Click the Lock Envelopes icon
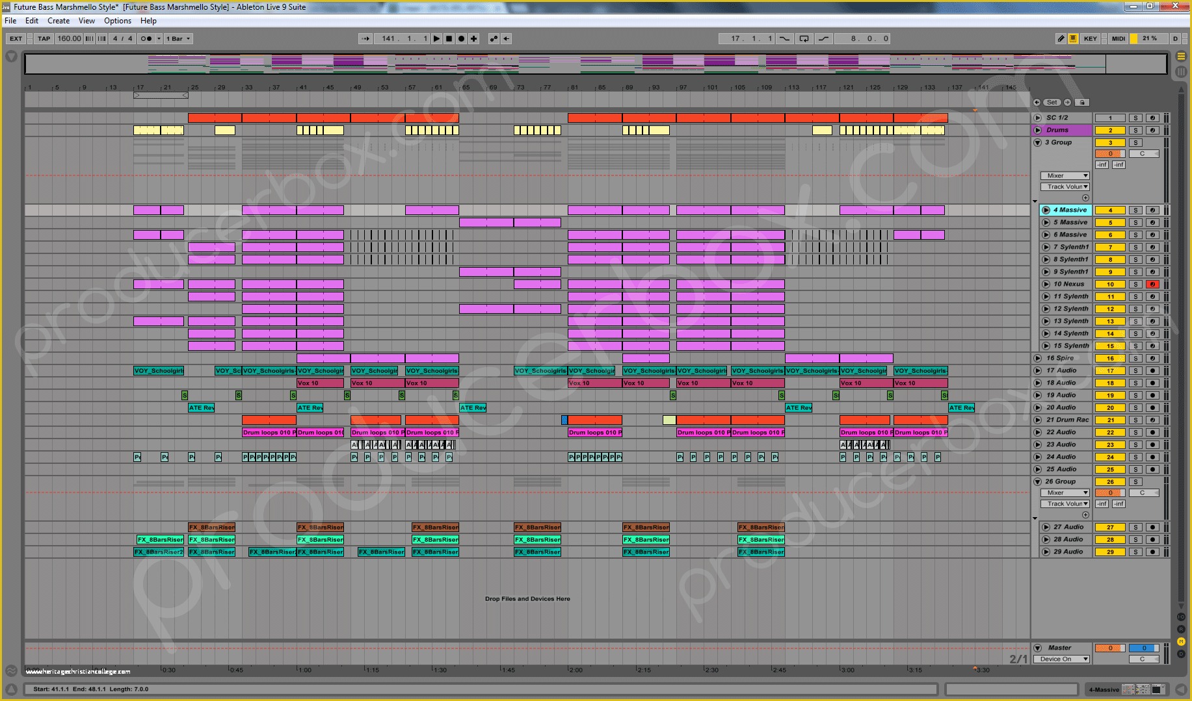The image size is (1192, 701). point(1081,102)
